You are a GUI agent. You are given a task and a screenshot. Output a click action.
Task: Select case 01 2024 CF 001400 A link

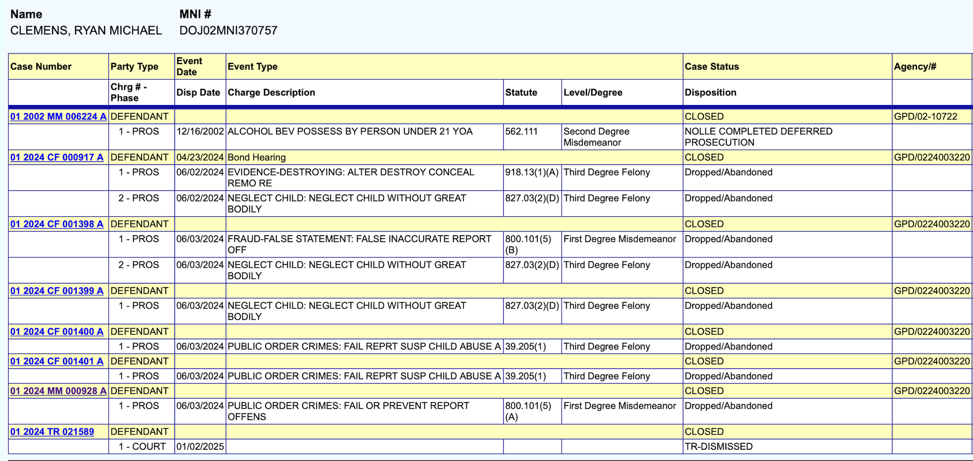click(x=56, y=331)
